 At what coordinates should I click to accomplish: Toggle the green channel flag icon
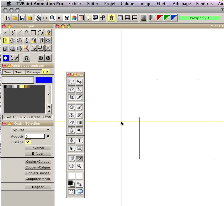point(167,18)
